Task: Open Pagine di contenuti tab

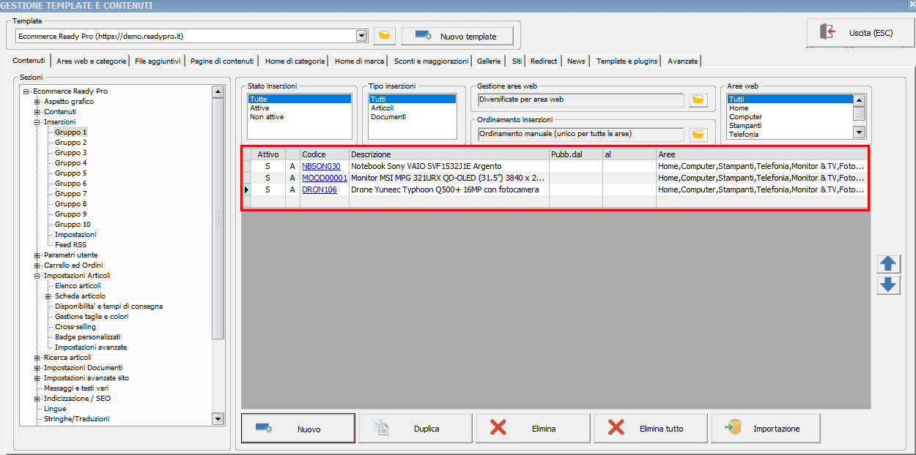Action: point(222,61)
